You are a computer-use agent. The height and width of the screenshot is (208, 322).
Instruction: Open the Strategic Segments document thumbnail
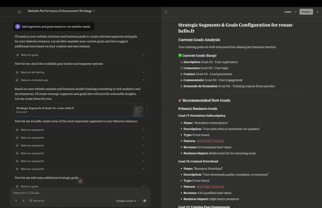(x=139, y=110)
